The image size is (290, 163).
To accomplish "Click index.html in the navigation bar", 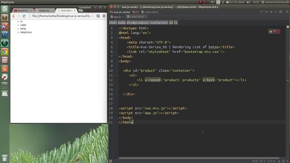I will [150, 12].
